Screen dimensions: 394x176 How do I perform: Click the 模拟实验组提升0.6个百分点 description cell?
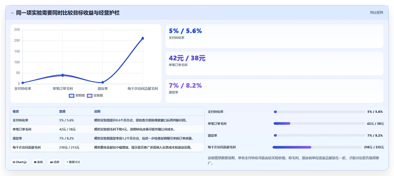point(141,120)
